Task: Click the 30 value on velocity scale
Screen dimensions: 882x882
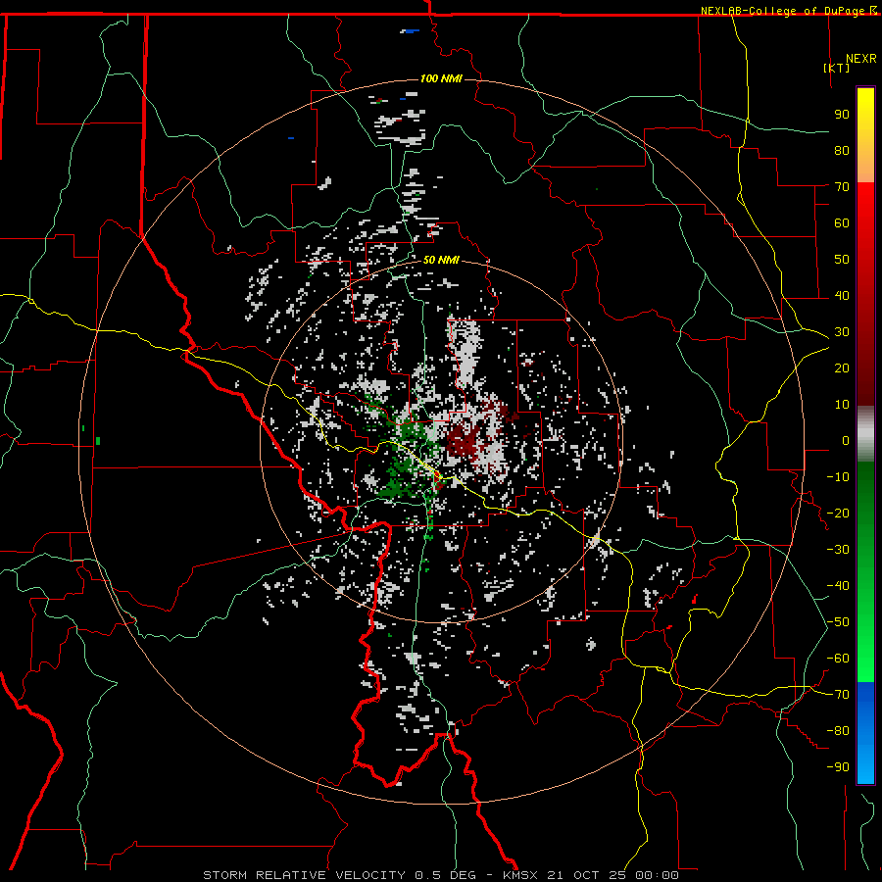Action: pyautogui.click(x=842, y=332)
